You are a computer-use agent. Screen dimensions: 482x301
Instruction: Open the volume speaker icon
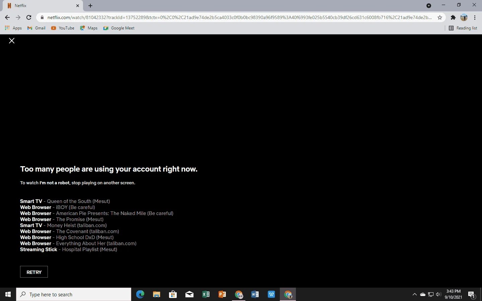439,294
